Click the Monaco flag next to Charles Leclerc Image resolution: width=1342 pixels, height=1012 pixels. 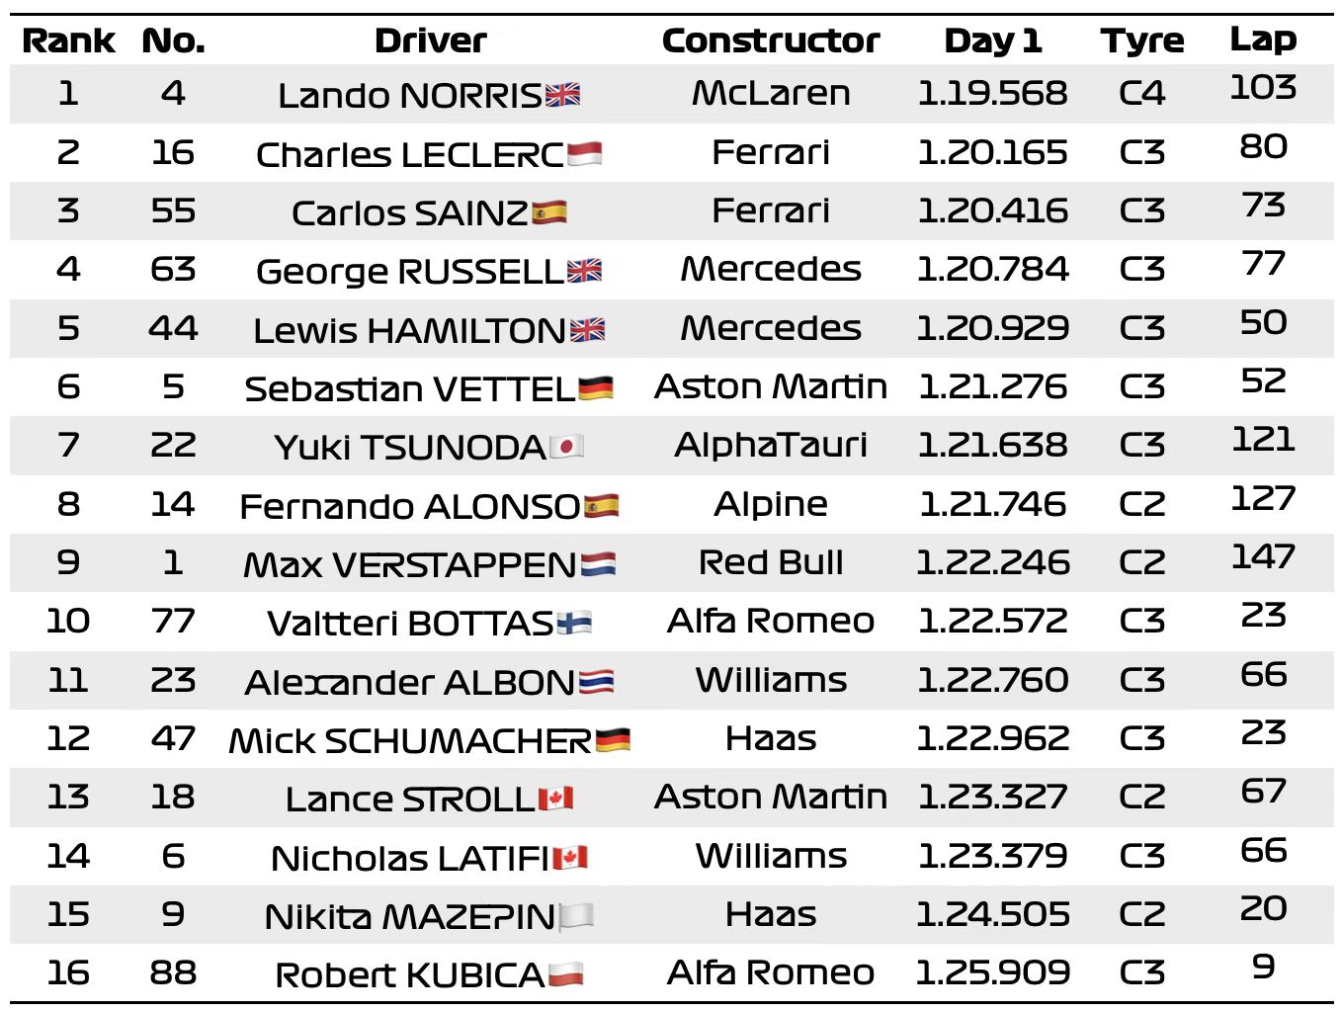[584, 153]
